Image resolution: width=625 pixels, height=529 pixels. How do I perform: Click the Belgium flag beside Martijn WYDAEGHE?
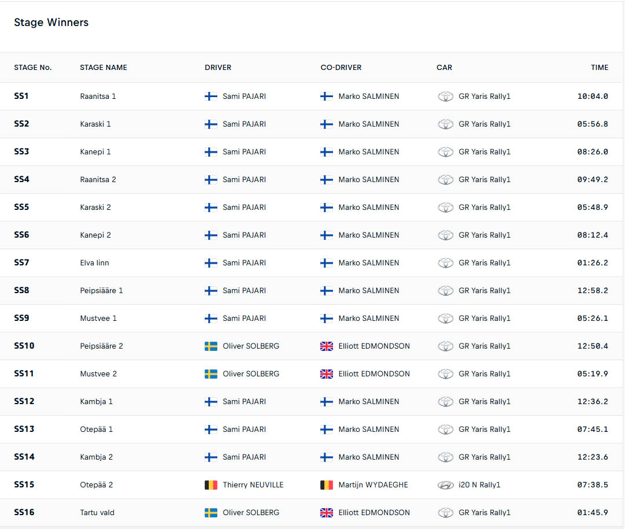point(327,484)
